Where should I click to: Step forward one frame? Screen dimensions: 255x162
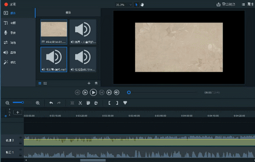pos(85,92)
